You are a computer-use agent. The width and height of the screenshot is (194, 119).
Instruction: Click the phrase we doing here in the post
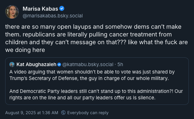(25, 50)
